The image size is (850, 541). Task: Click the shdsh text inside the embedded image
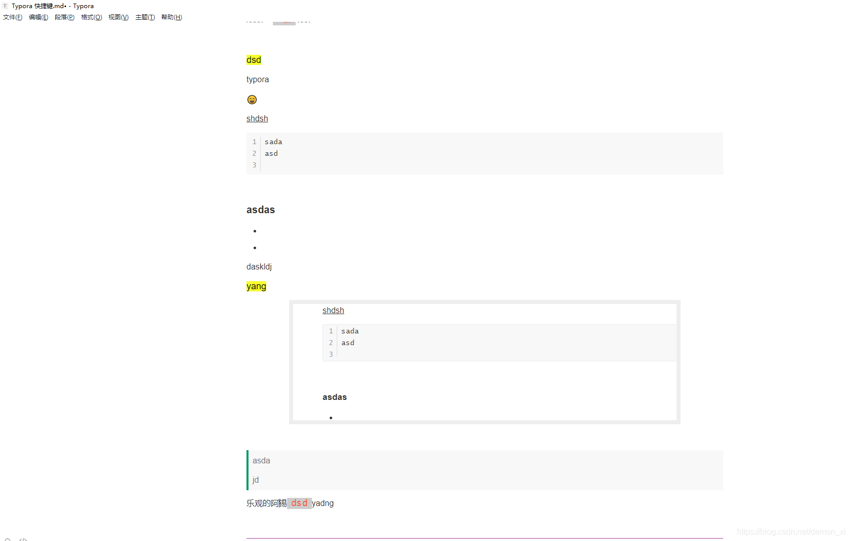coord(333,310)
